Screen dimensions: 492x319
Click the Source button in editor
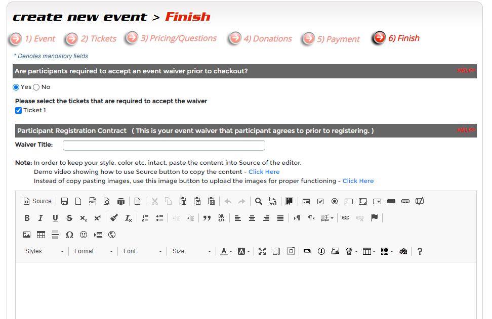(37, 201)
